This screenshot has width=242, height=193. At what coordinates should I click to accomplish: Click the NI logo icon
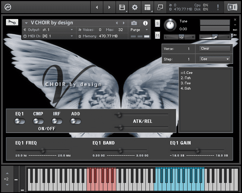(232, 7)
